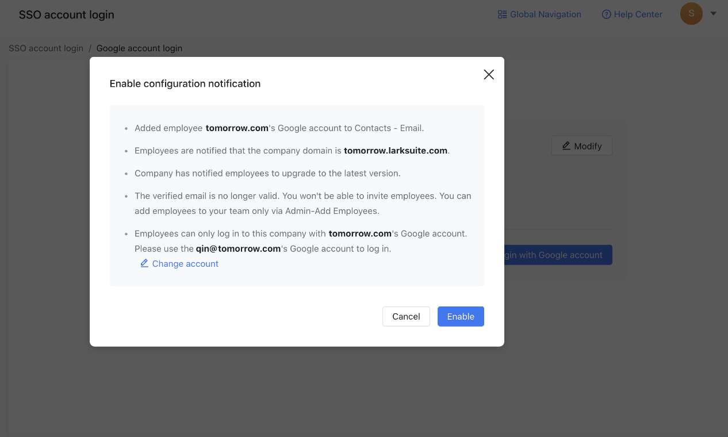Open the Help Center
This screenshot has height=437, width=728.
point(637,14)
